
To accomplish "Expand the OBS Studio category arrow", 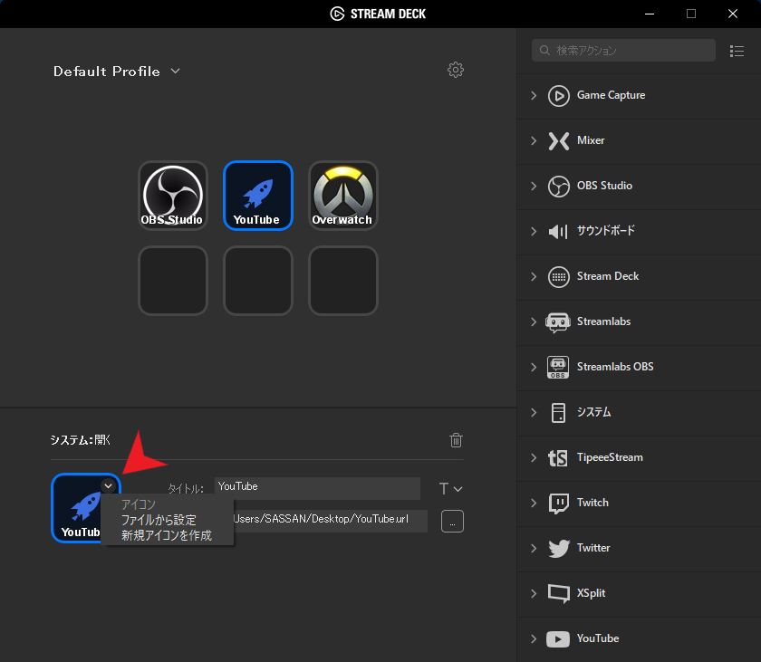I will [534, 187].
